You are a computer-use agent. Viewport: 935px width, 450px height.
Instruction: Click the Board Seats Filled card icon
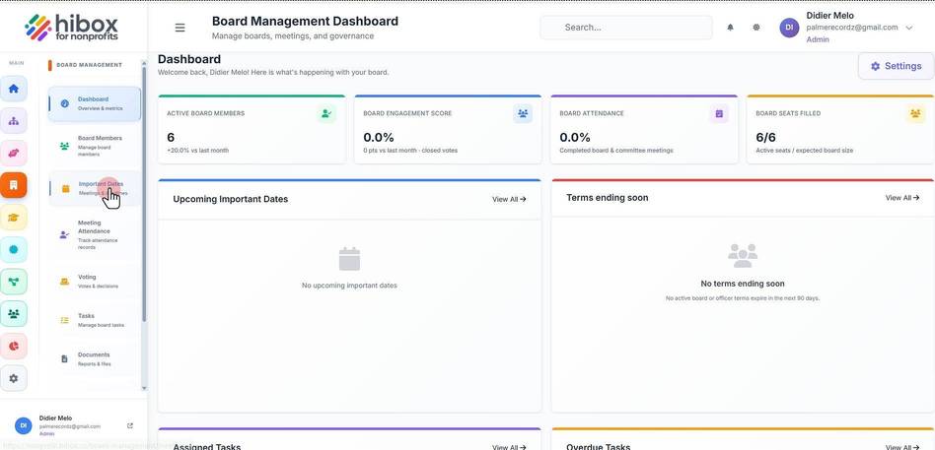914,113
